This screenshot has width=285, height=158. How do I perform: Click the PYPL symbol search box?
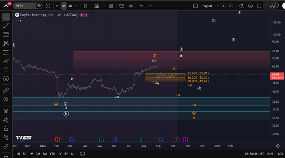click(x=28, y=6)
